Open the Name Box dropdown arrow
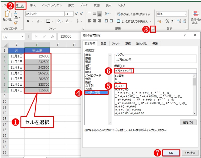 23,37
